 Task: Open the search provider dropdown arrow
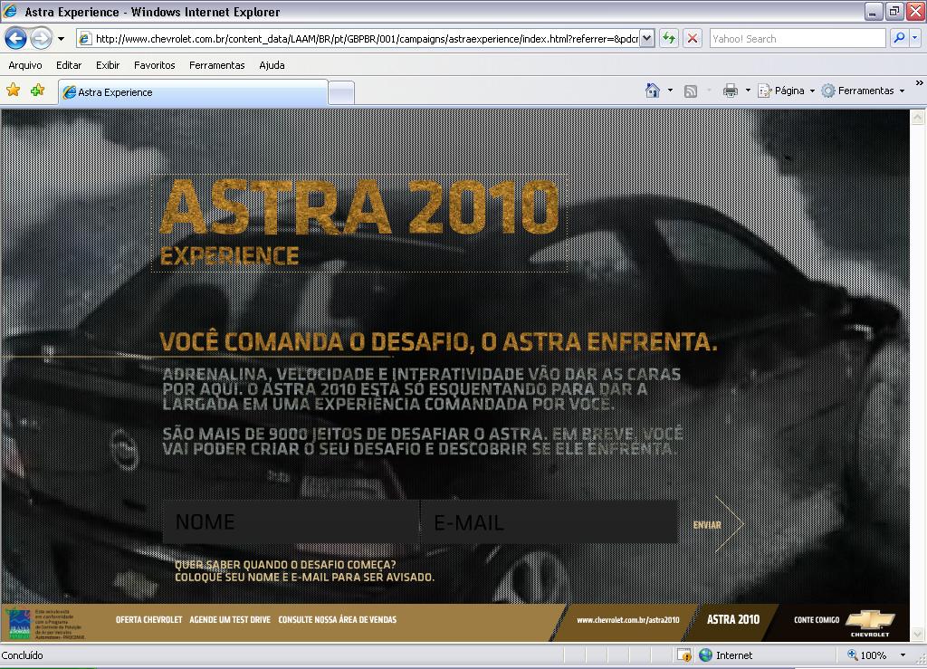[914, 38]
